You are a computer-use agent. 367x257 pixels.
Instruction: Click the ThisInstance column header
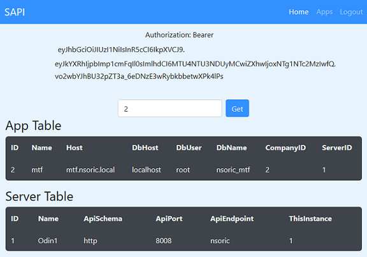click(310, 219)
